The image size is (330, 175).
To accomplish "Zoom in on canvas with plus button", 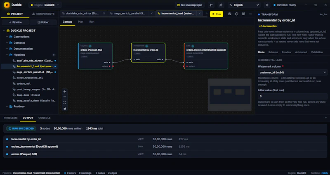I will point(65,91).
